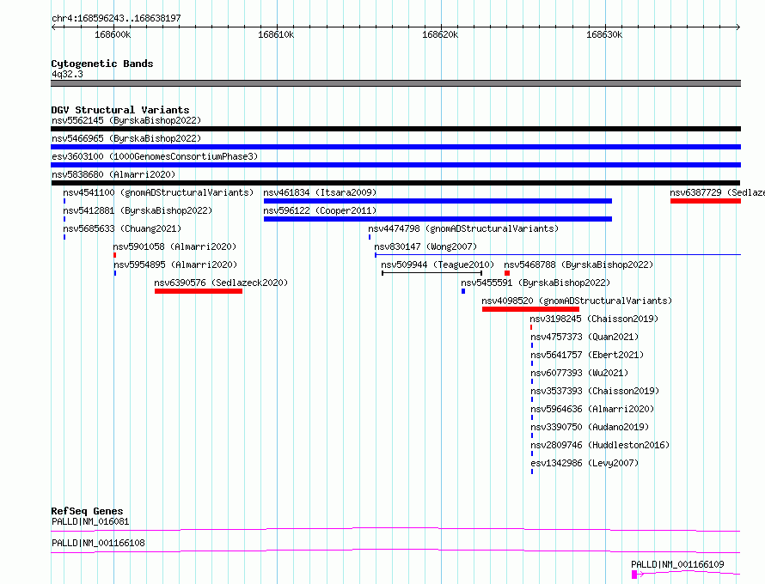Viewport: 765px width, 584px height.
Task: Click nsv5455591 (ByrskaBishop2022) label
Action: 535,283
